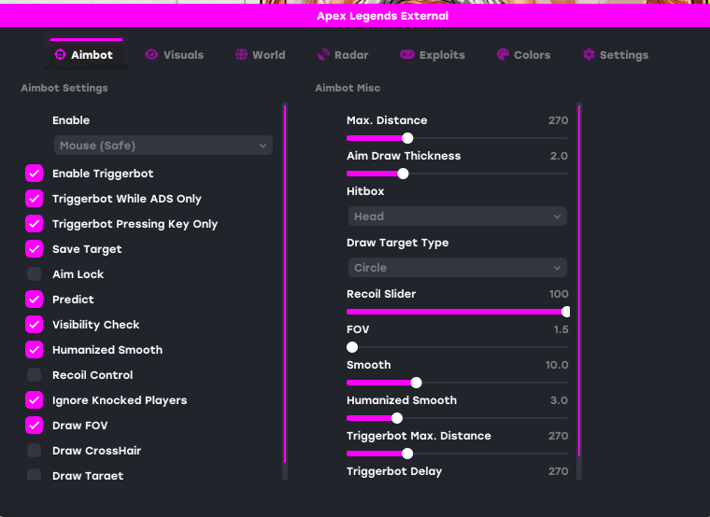
Task: Click the Smooth slider knob
Action: pyautogui.click(x=416, y=383)
